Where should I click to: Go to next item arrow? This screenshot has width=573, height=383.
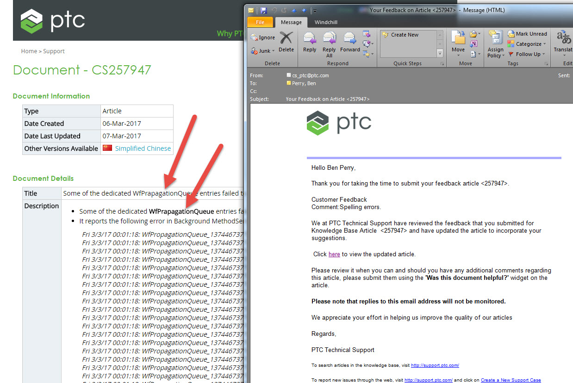[x=304, y=10]
